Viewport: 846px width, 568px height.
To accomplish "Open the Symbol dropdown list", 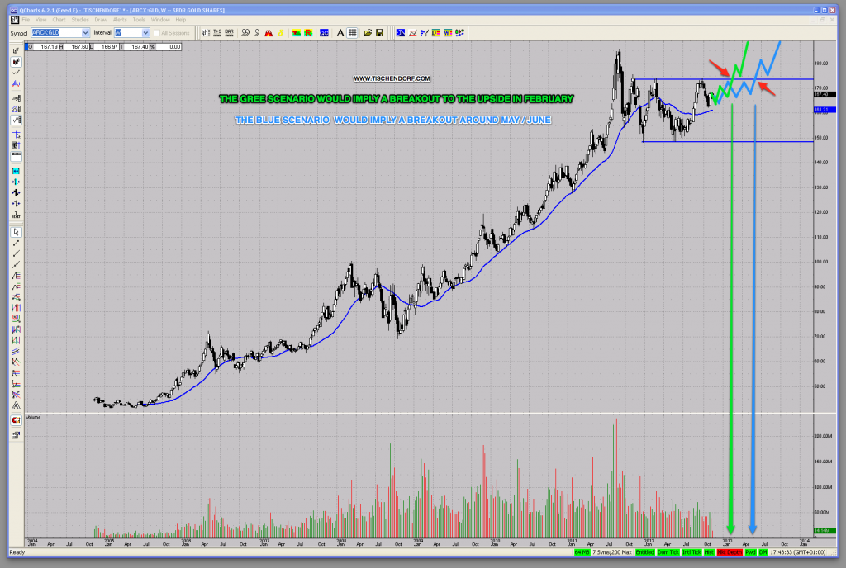I will [x=84, y=32].
